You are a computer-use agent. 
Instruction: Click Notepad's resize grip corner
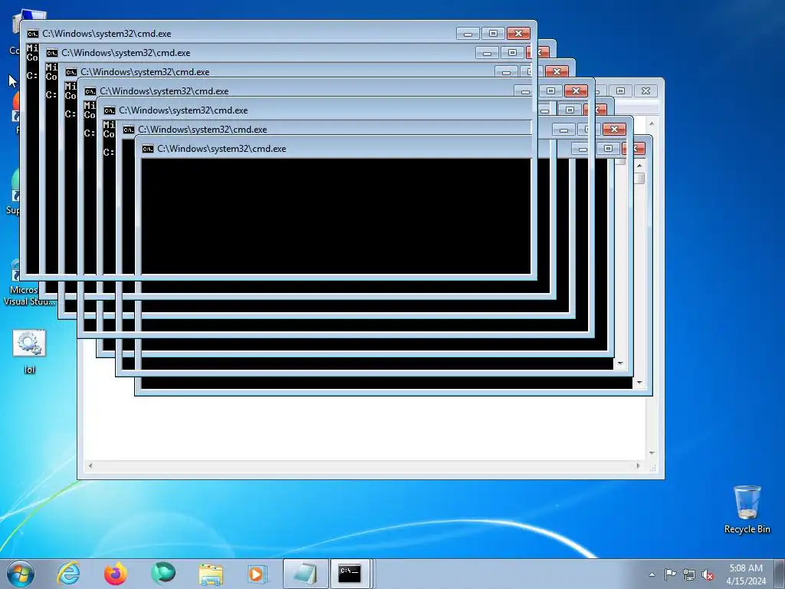[x=652, y=468]
